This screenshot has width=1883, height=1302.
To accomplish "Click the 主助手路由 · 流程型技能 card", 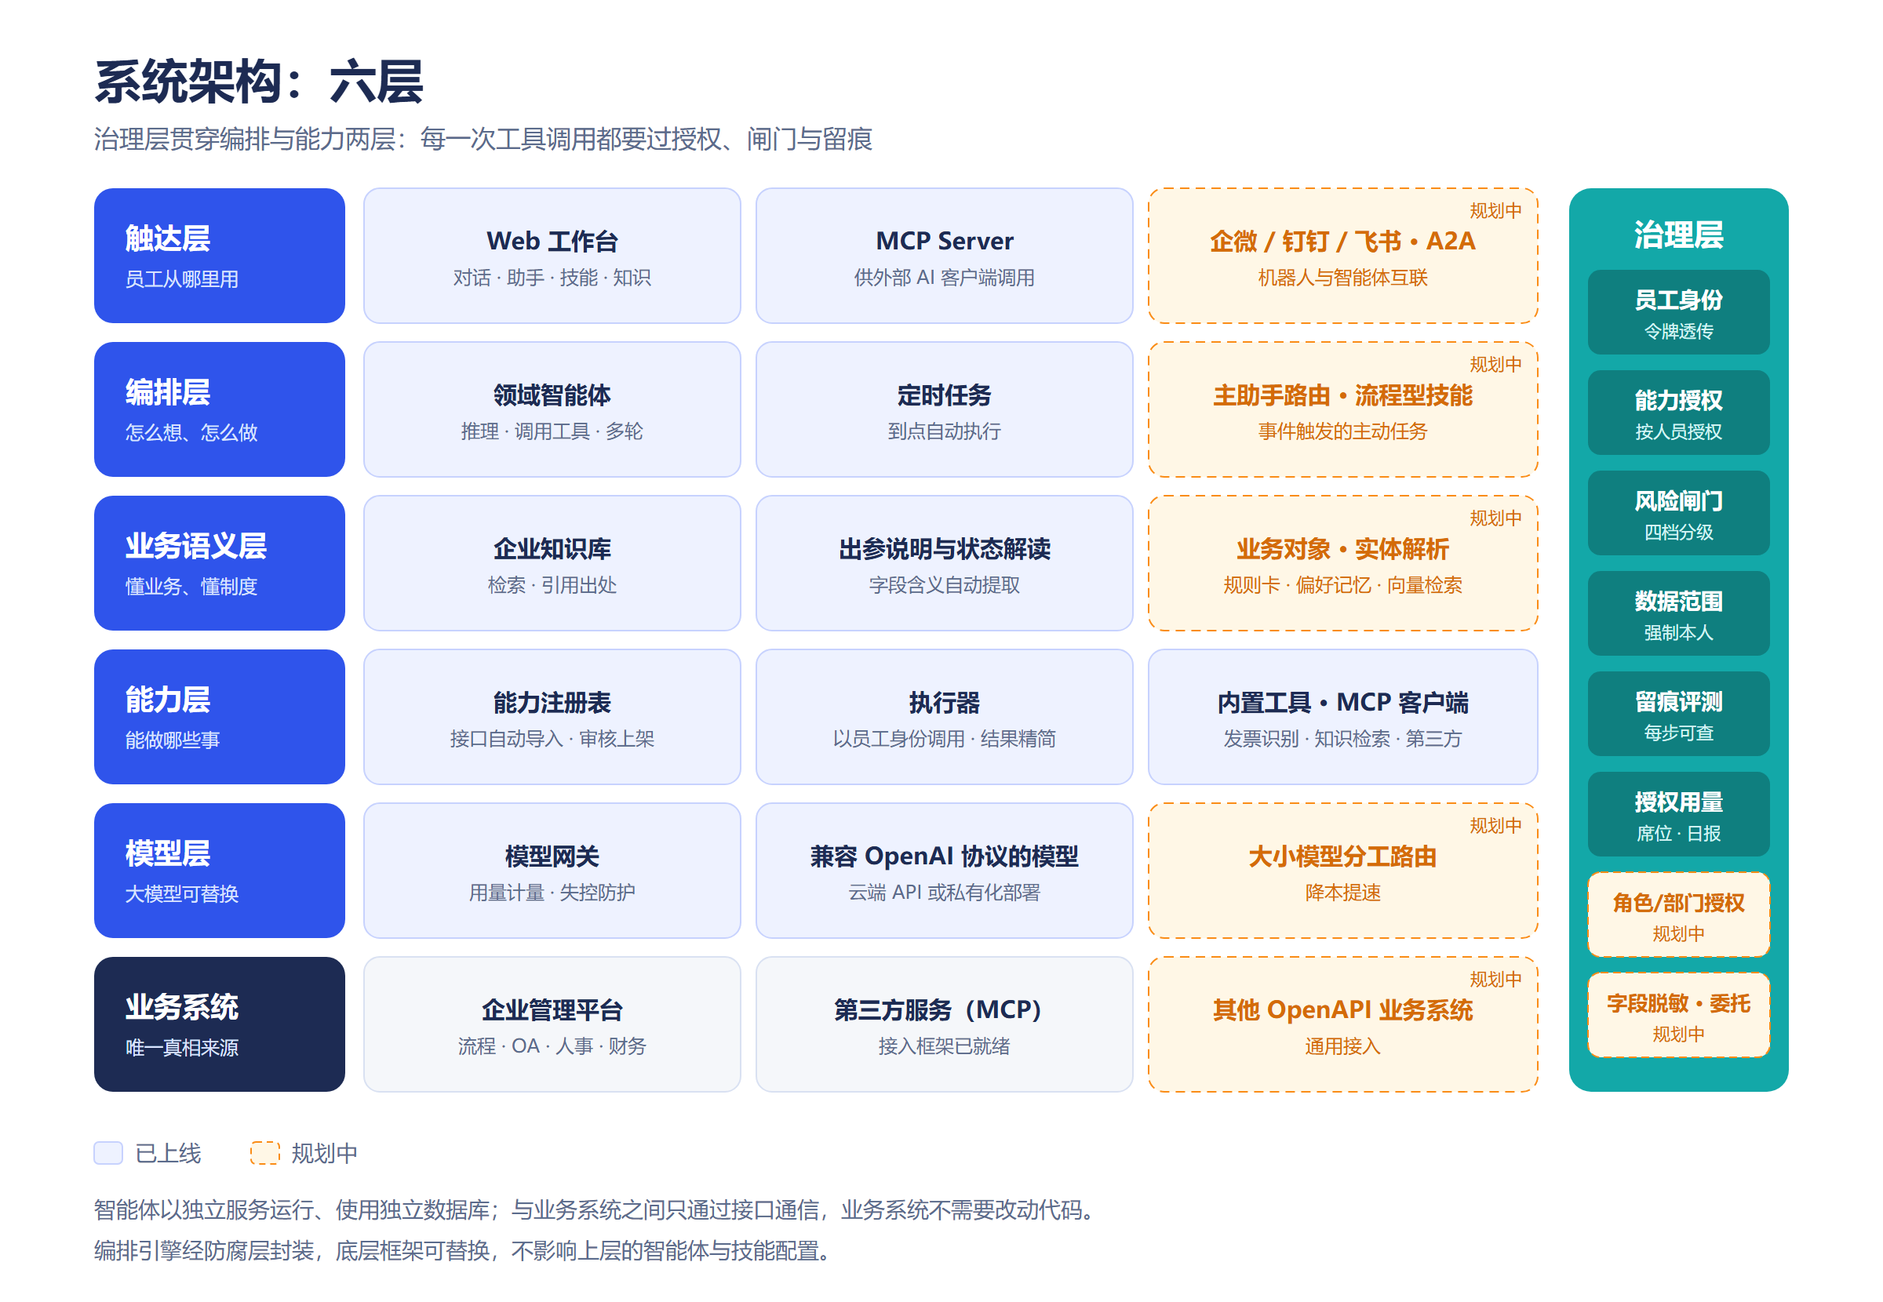I will (1342, 409).
